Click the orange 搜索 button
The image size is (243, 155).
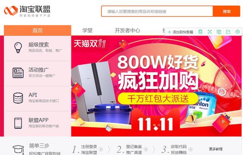[226, 11]
